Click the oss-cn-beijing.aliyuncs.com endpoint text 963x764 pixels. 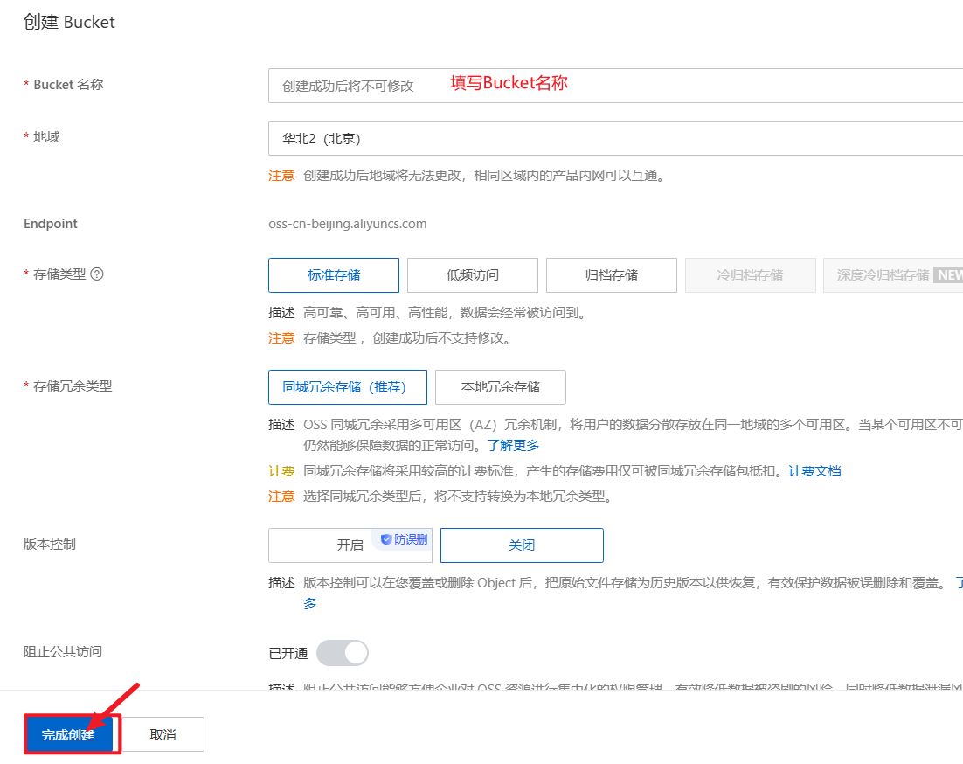[348, 224]
